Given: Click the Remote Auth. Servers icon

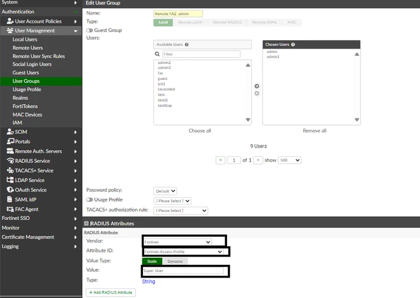Looking at the screenshot, I should click(10, 151).
